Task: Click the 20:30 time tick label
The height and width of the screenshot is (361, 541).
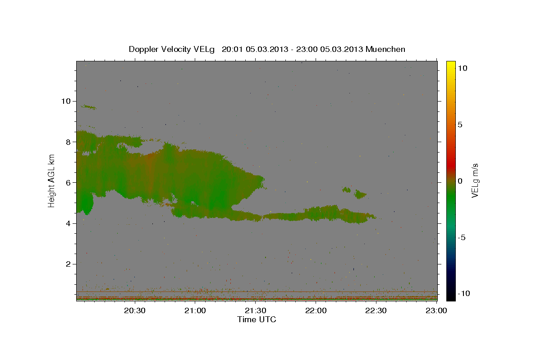Action: pos(135,310)
